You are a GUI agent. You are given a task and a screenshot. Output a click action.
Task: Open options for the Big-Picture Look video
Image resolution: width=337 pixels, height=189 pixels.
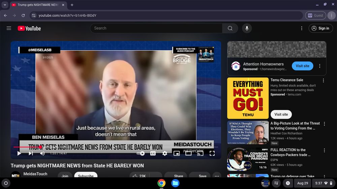click(324, 124)
